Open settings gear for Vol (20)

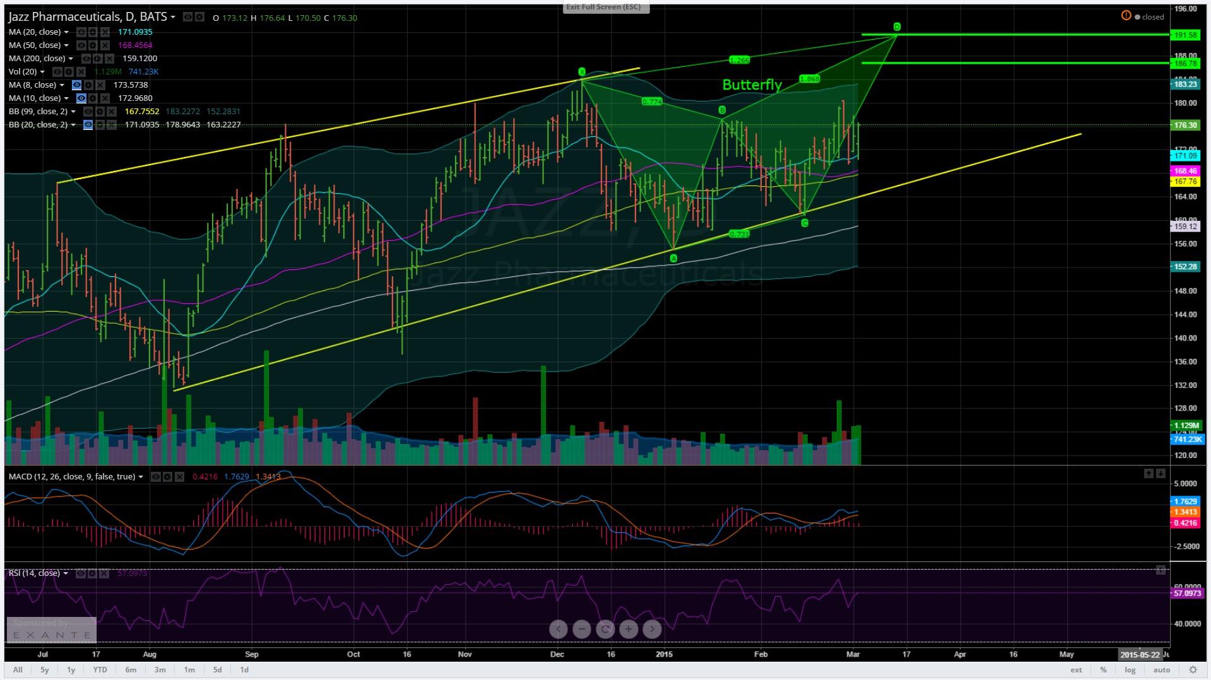coord(69,72)
